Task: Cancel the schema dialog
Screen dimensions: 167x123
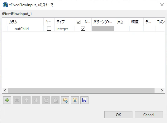Action: tap(149, 115)
